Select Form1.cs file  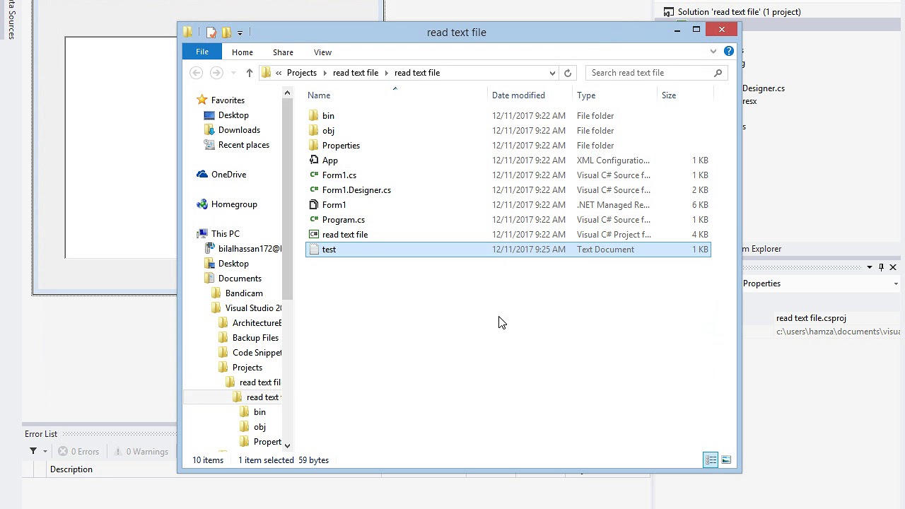[x=339, y=175]
